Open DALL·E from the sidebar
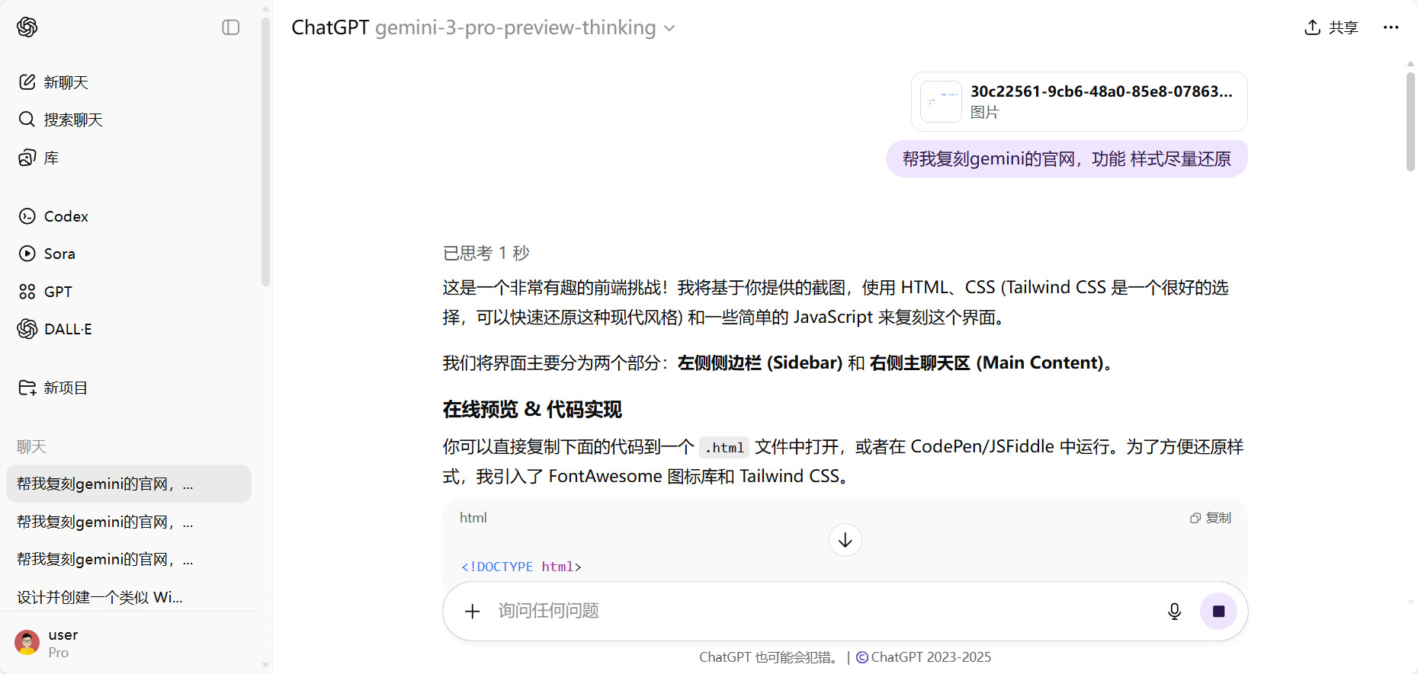Viewport: 1418px width, 674px height. [55, 329]
